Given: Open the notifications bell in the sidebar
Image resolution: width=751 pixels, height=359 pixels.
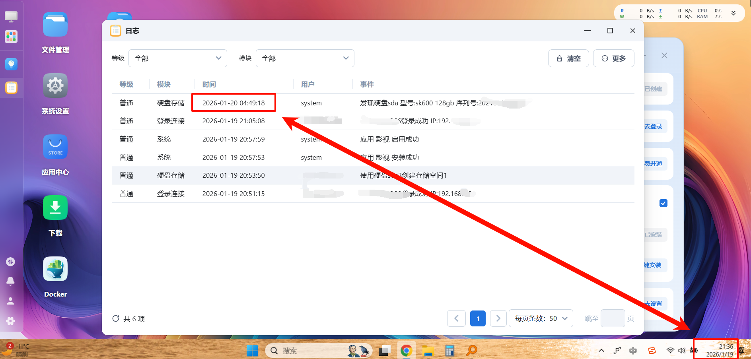Looking at the screenshot, I should tap(10, 281).
